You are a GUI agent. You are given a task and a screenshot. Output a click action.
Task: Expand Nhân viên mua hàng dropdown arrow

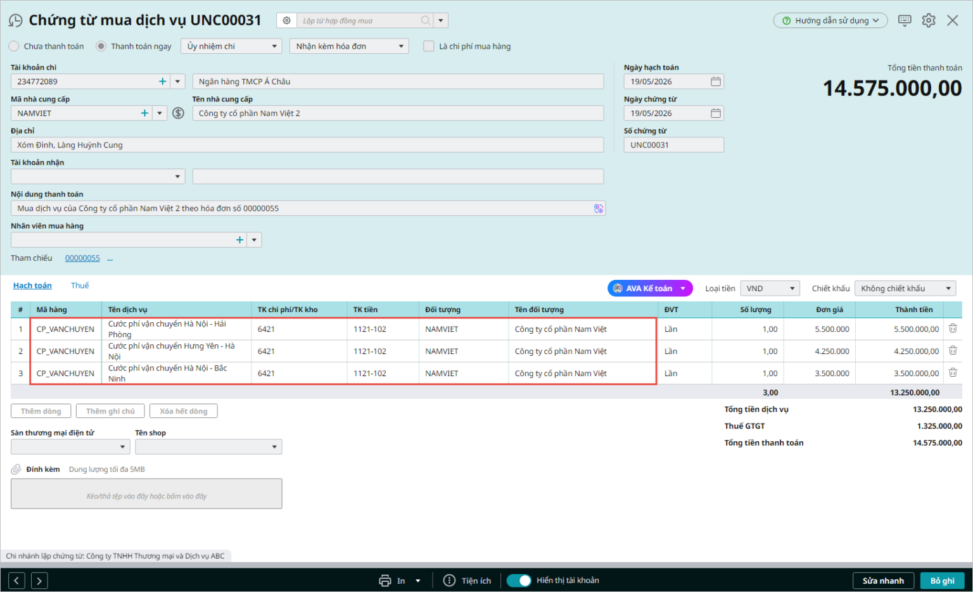pyautogui.click(x=254, y=239)
